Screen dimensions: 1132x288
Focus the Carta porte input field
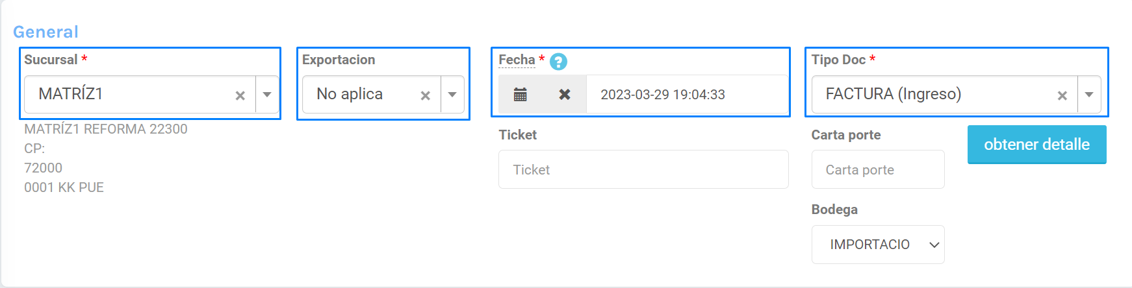click(877, 169)
